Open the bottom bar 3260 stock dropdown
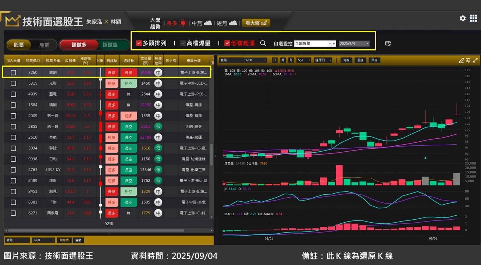This screenshot has height=265, width=481. tap(43, 240)
